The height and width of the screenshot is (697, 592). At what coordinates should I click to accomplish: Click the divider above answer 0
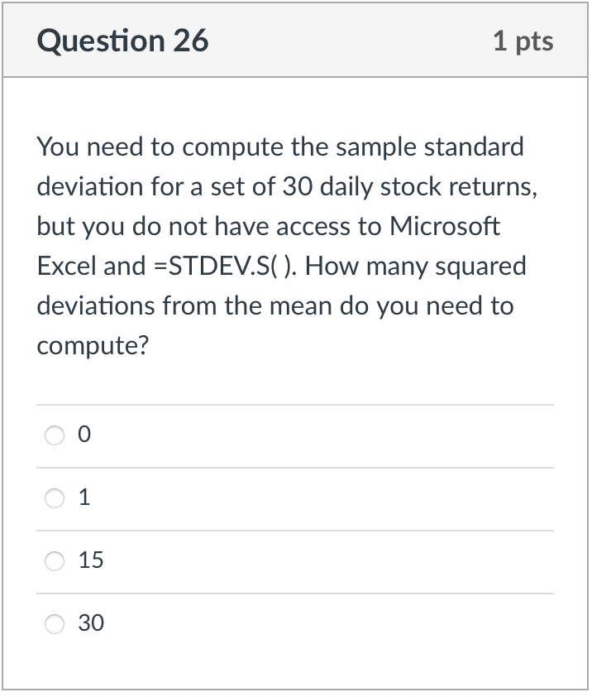296,404
